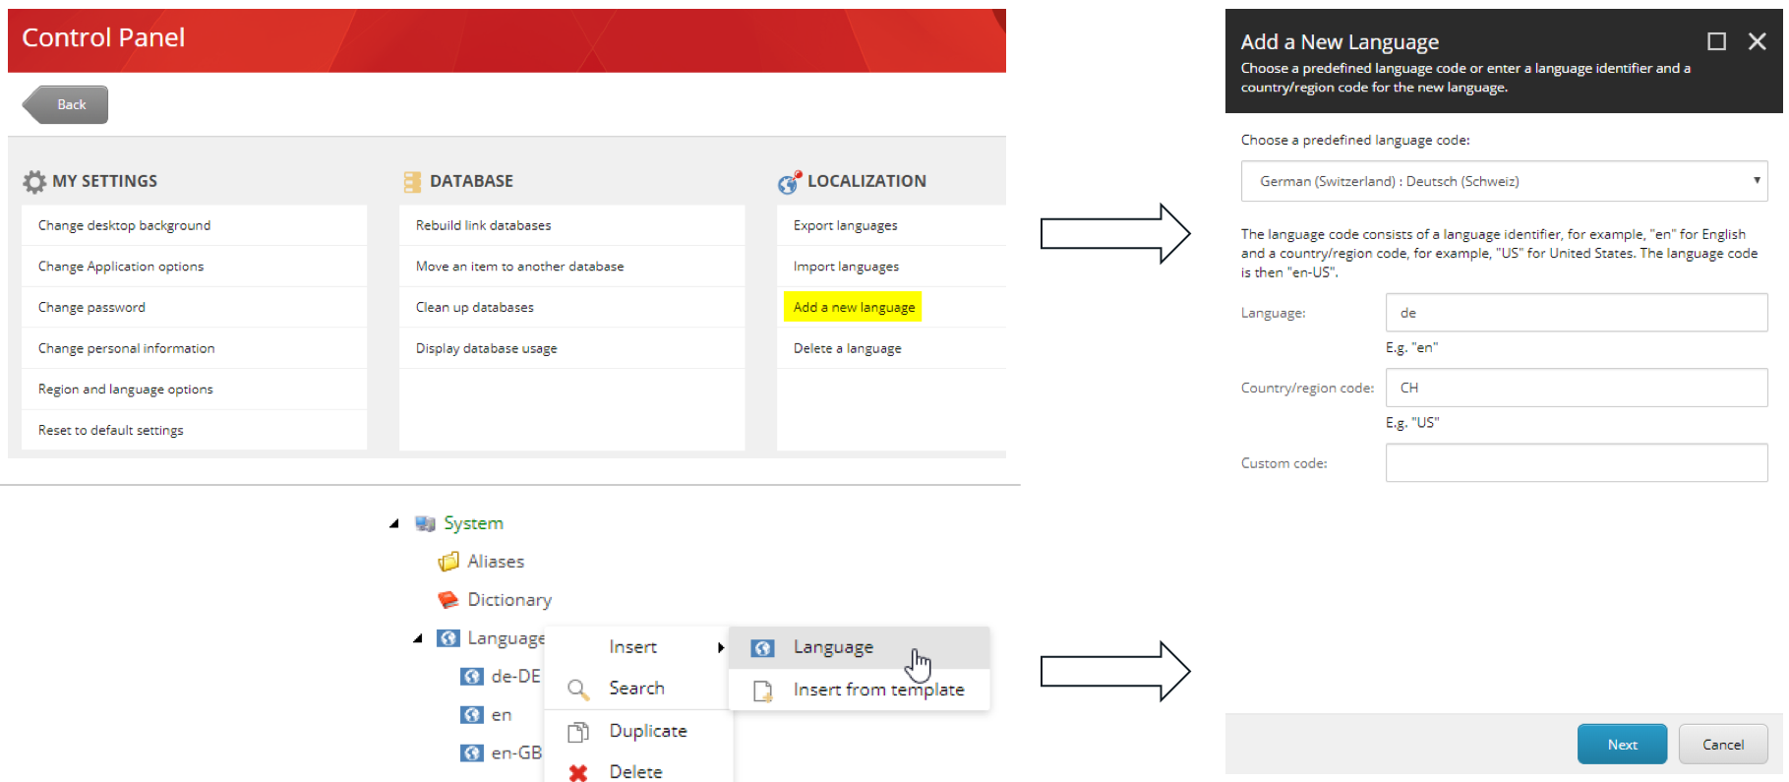Image resolution: width=1789 pixels, height=782 pixels.
Task: Collapse the System tree node
Action: (394, 523)
